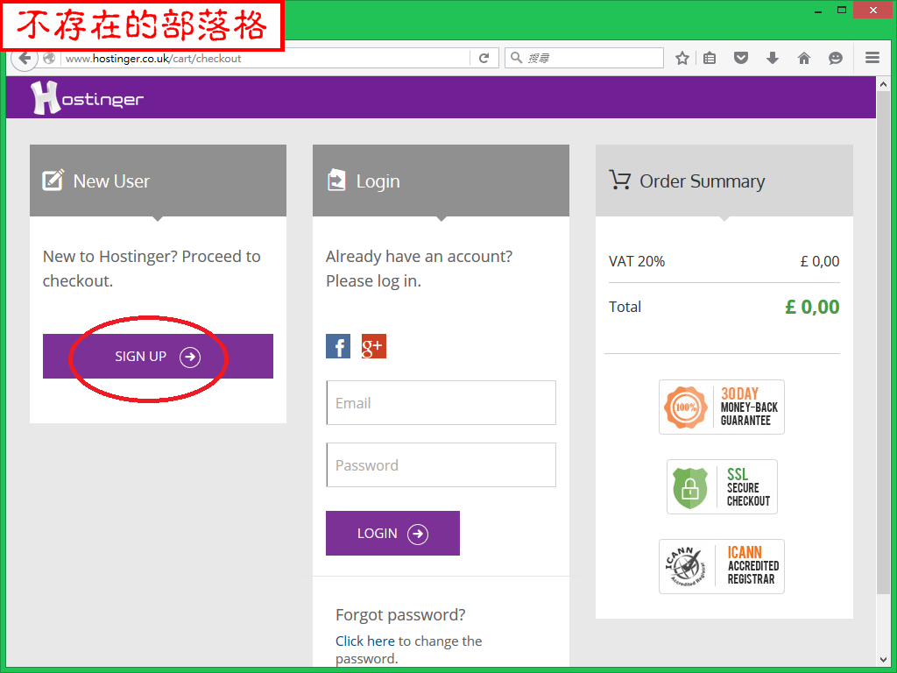Click the 'Forgot password?' text
897x673 pixels.
400,614
